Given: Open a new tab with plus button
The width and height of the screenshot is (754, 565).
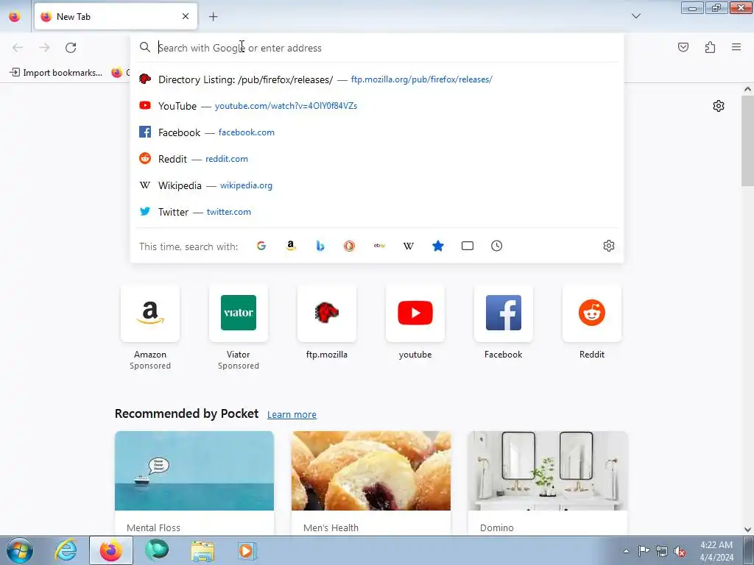Looking at the screenshot, I should click(213, 17).
